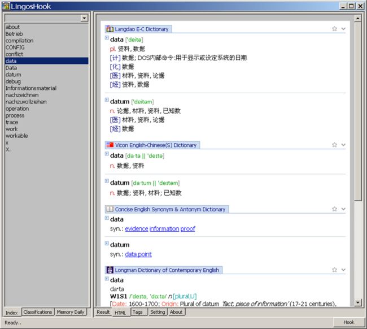Expand the Vicon 'datum' entry box

[107, 181]
